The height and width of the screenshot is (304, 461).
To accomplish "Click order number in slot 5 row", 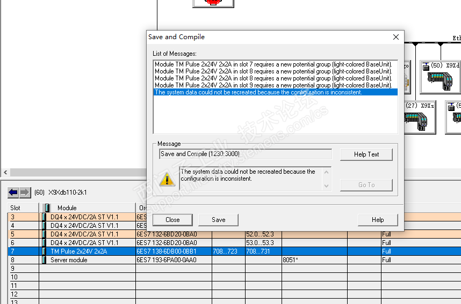I will coord(167,234).
